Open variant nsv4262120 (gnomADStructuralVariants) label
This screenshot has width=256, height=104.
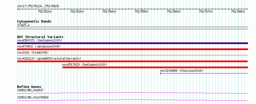(x=49, y=58)
